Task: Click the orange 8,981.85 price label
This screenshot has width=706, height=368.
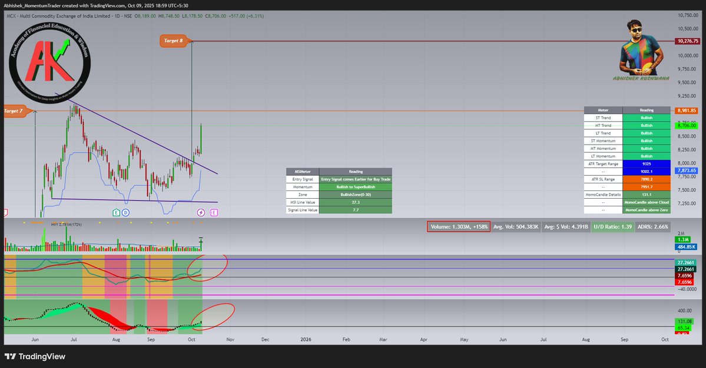Action: tap(687, 111)
